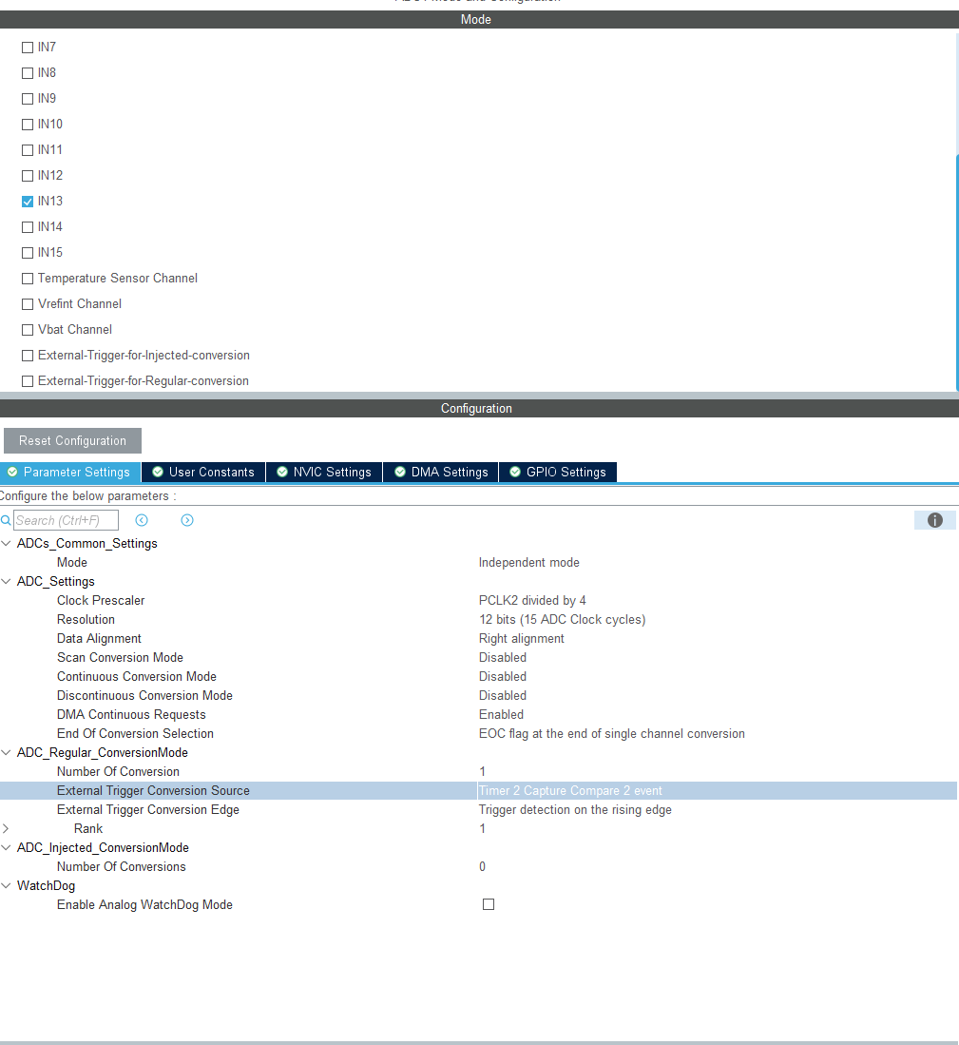The width and height of the screenshot is (959, 1045).
Task: Open Timer 2 Capture Compare 2 event dropdown
Action: point(718,790)
